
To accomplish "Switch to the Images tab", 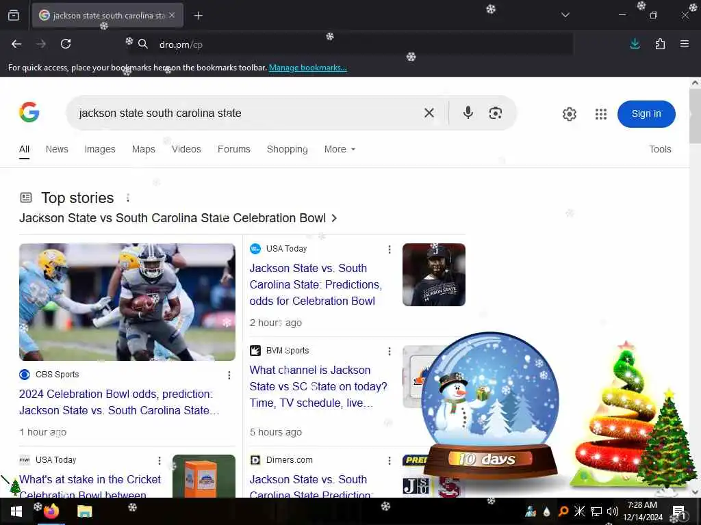I will (x=100, y=149).
